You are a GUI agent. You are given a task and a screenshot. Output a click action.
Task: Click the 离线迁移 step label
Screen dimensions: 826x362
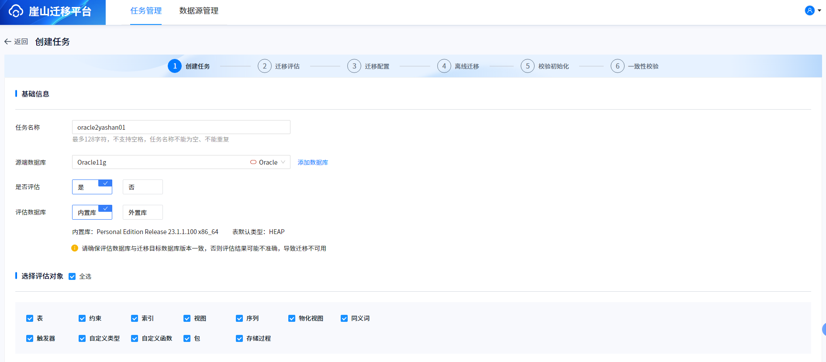pos(467,66)
